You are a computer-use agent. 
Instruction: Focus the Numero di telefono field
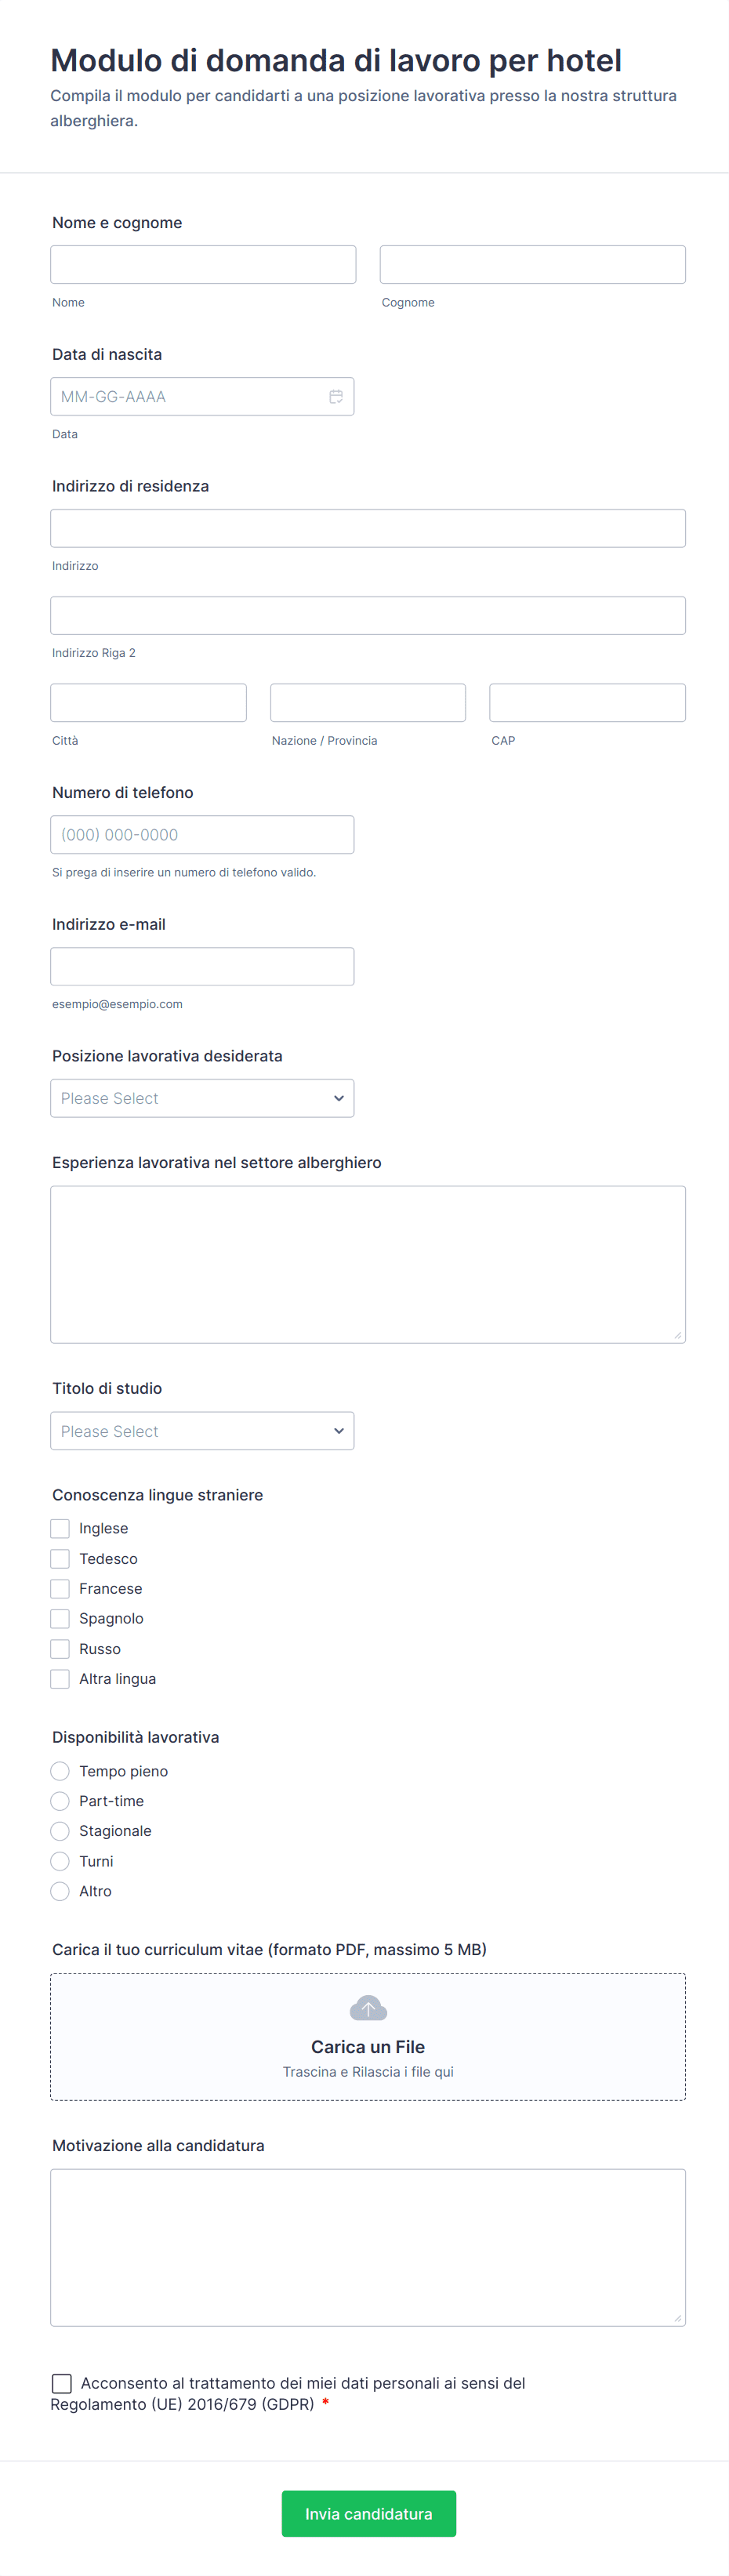(202, 835)
